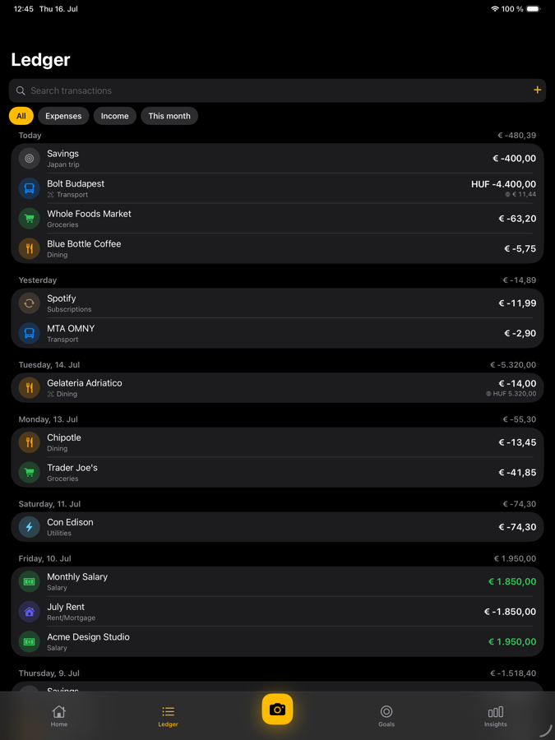Open the Con Edison utilities transaction
This screenshot has width=555, height=740.
coord(278,527)
